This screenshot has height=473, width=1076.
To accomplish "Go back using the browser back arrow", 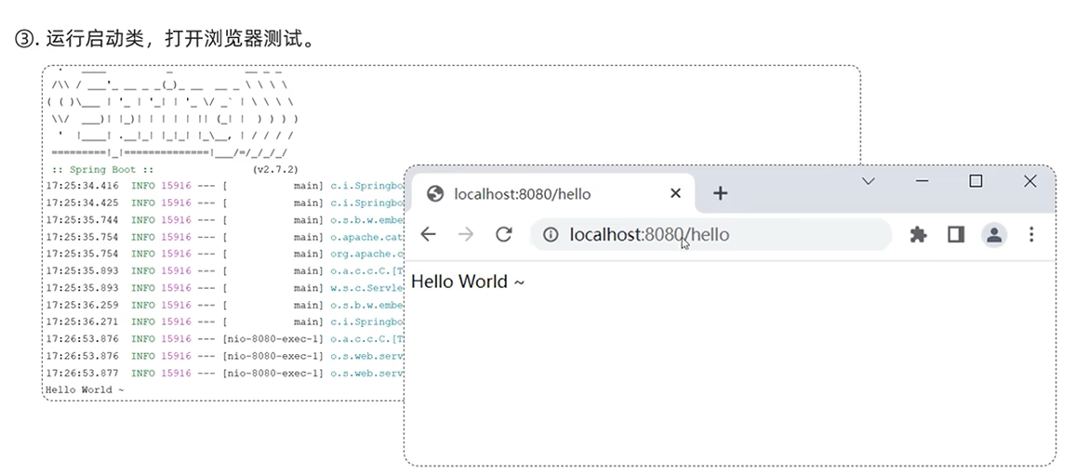I will coord(428,234).
